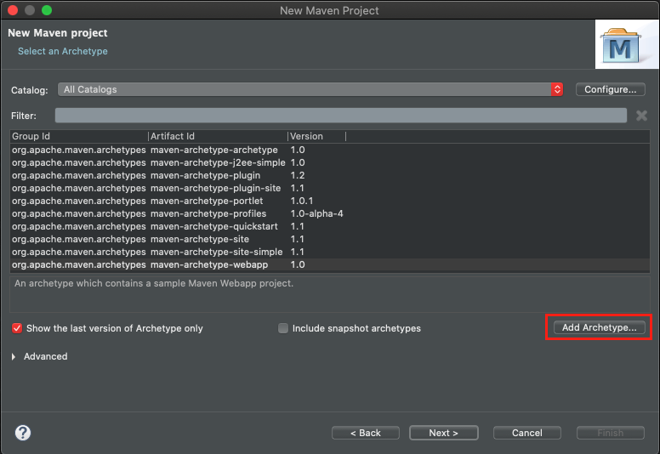Click the Add Archetype... button
The width and height of the screenshot is (660, 454).
[599, 327]
